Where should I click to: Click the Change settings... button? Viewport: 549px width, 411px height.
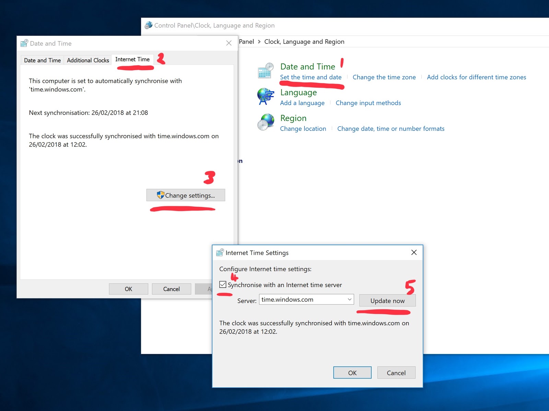click(x=186, y=195)
